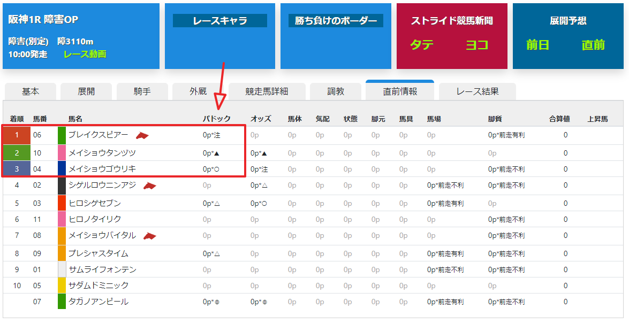Open the レースキャラ panel
629x324 pixels.
coord(220,21)
